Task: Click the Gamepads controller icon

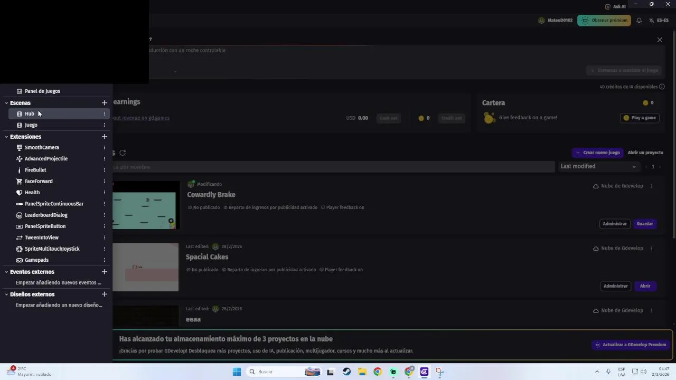Action: click(x=20, y=260)
